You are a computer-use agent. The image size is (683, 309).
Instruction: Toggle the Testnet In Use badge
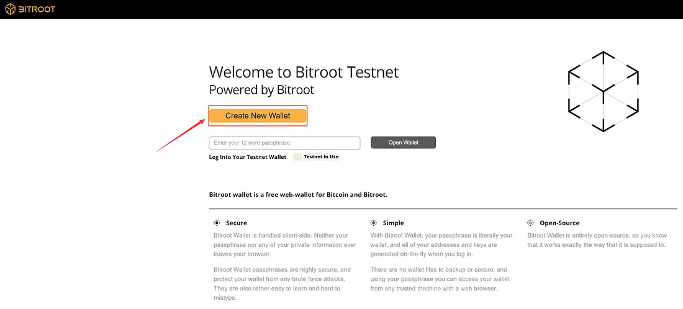(317, 157)
